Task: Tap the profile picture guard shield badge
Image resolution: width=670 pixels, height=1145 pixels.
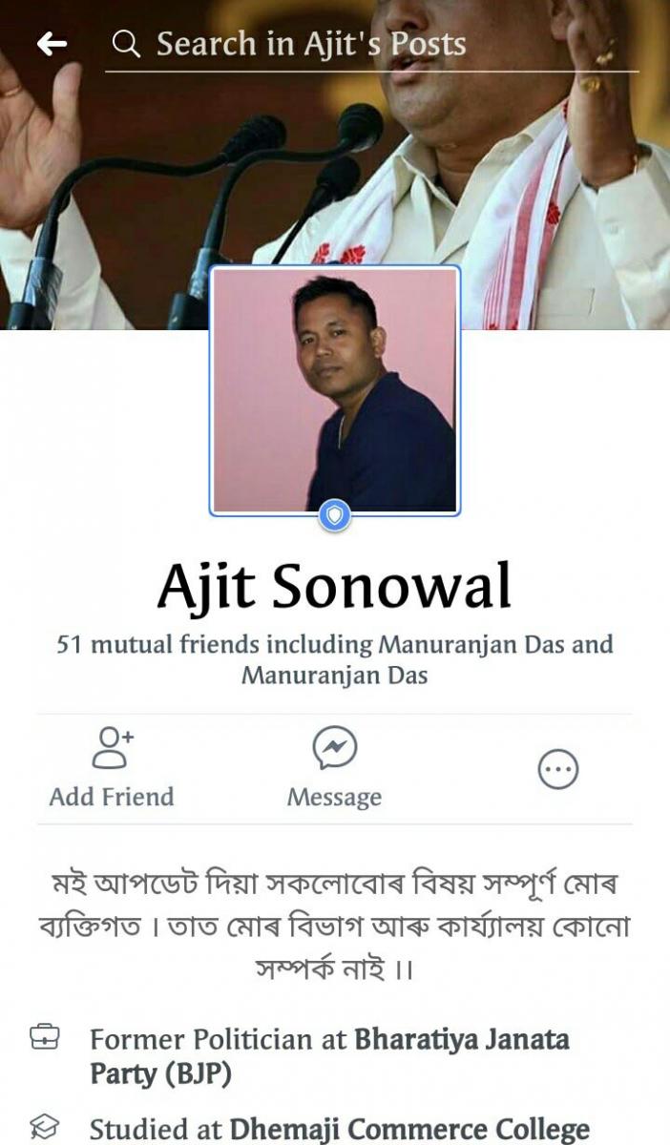Action: [334, 515]
